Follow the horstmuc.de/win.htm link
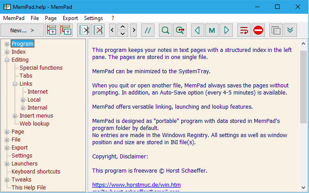The height and width of the screenshot is (193, 309). pos(136,185)
